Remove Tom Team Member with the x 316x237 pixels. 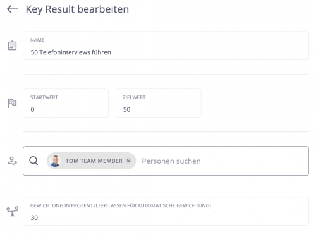(128, 161)
